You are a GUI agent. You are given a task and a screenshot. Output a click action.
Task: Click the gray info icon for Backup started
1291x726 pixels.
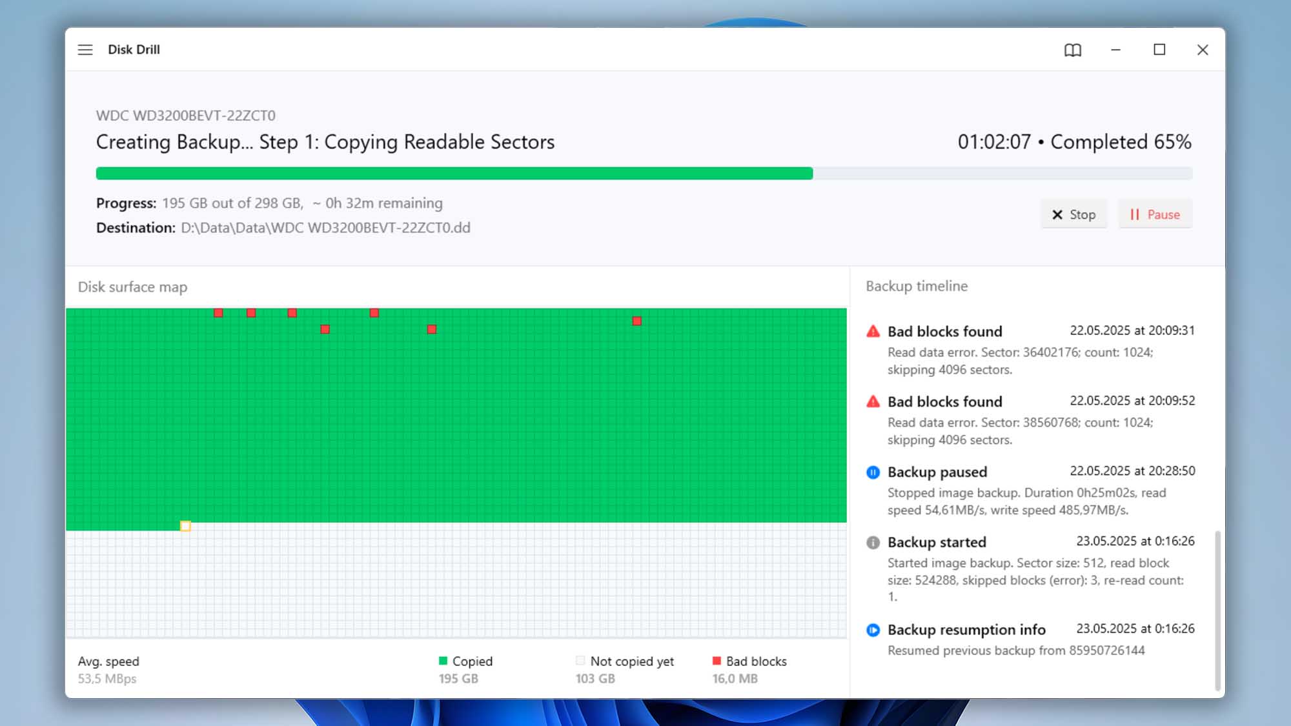click(x=873, y=543)
